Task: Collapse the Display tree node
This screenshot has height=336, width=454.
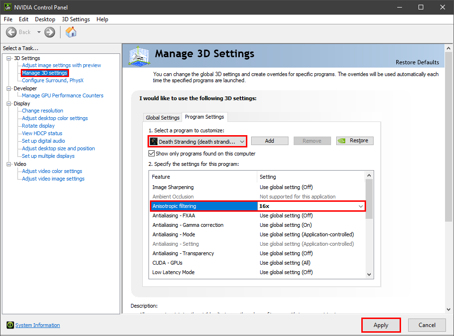Action: [x=9, y=103]
